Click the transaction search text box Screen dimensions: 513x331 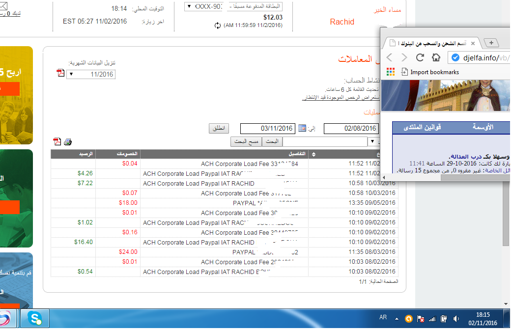point(325,141)
